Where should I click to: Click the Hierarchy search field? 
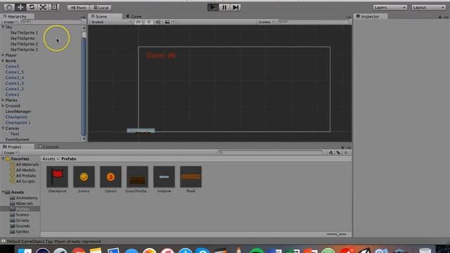point(51,22)
